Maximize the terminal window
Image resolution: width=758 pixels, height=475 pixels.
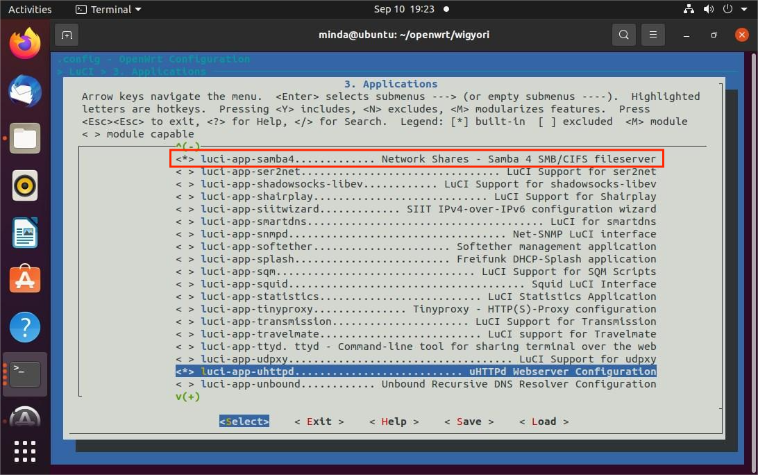pyautogui.click(x=714, y=35)
